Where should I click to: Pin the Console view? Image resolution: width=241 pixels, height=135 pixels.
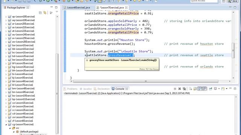(x=210, y=89)
